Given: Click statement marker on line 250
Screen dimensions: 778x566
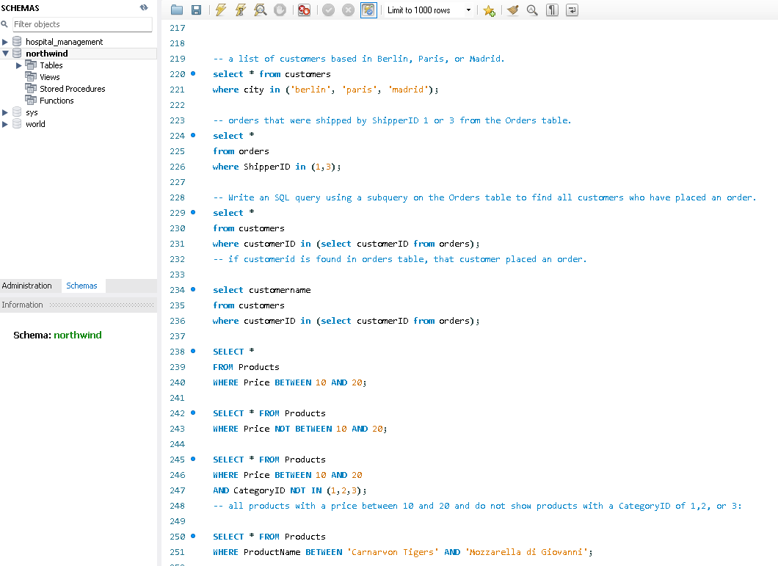Looking at the screenshot, I should pyautogui.click(x=193, y=536).
